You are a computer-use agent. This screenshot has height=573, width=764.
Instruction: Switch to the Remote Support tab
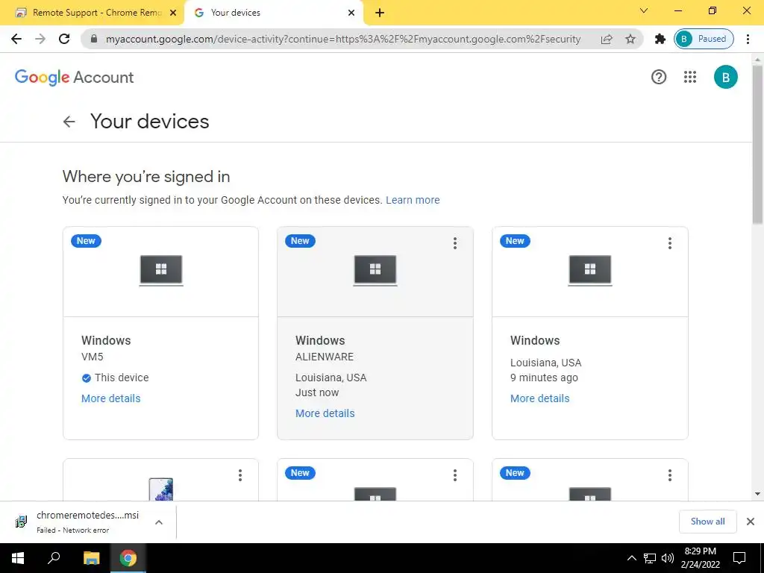(x=93, y=13)
